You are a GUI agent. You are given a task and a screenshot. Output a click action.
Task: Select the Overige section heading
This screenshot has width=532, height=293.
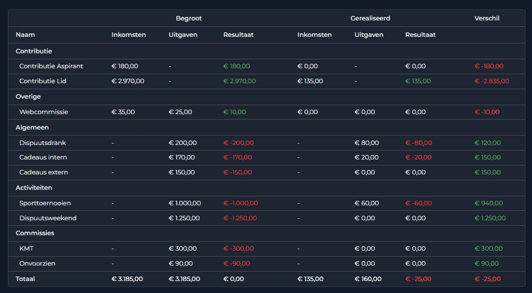click(x=28, y=97)
